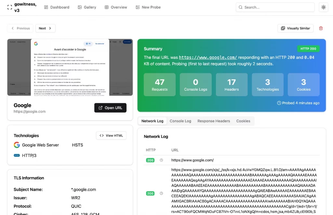Click the gowitness logo icon
Image resolution: width=333 pixels, height=215 pixels.
9,7
